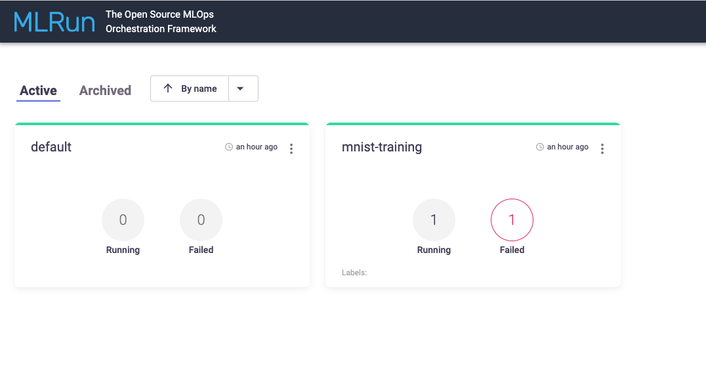Click the Labels field on the mnist-training card

click(x=354, y=273)
